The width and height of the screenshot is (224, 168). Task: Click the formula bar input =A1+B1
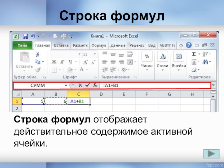155,85
